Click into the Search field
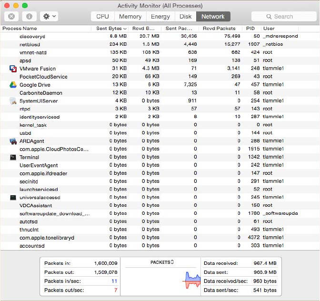 pyautogui.click(x=284, y=17)
